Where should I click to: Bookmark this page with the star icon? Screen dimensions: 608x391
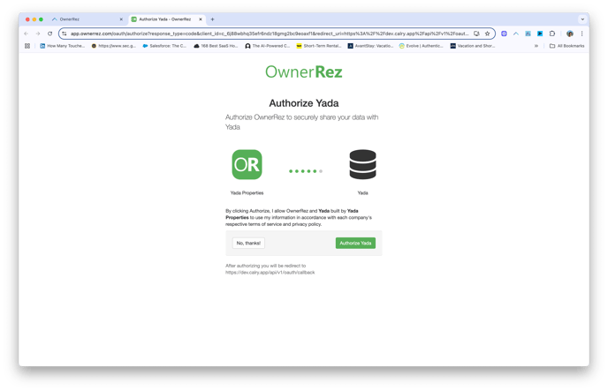(488, 34)
